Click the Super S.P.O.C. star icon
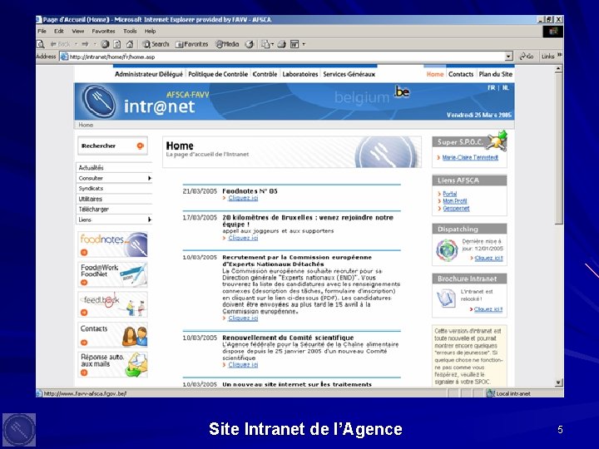 497,141
